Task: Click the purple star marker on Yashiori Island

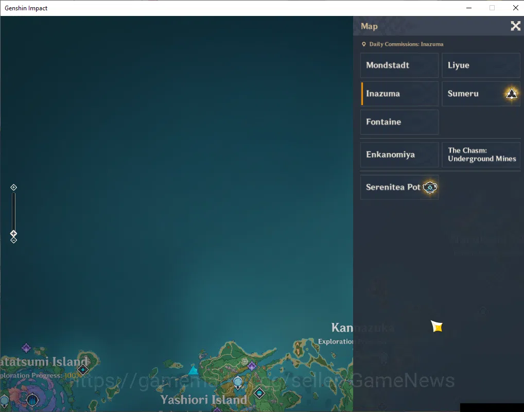Action: pyautogui.click(x=252, y=366)
